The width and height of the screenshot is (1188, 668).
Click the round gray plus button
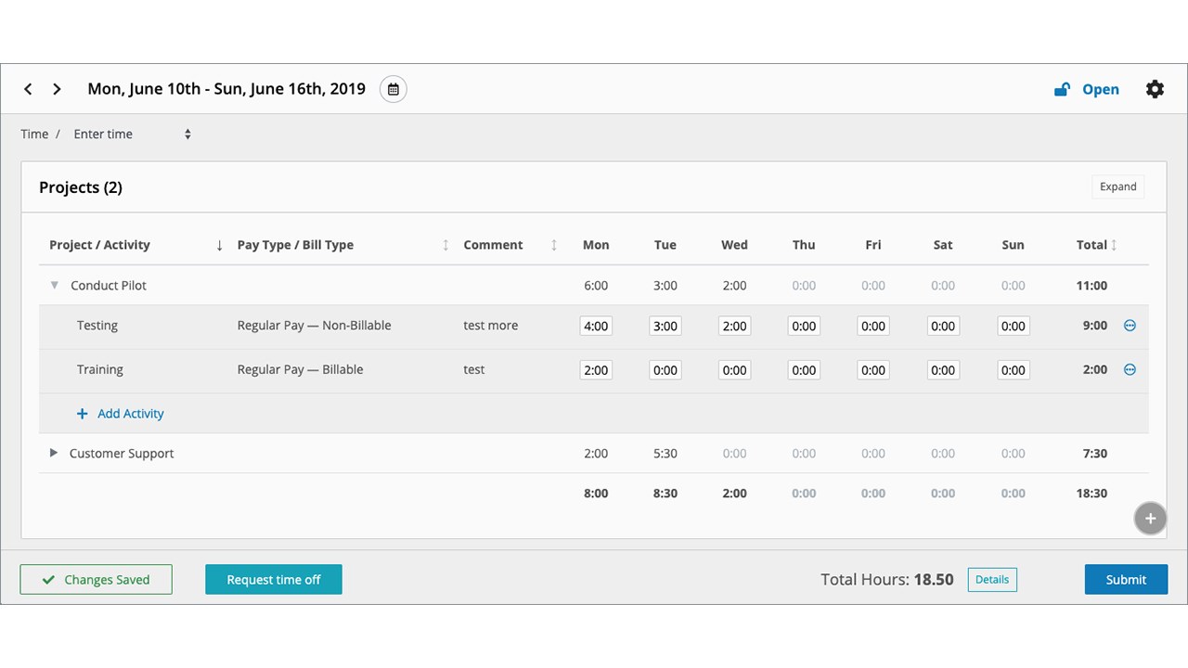point(1150,519)
